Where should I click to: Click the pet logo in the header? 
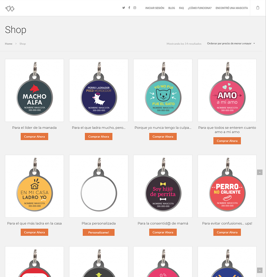[x=10, y=9]
